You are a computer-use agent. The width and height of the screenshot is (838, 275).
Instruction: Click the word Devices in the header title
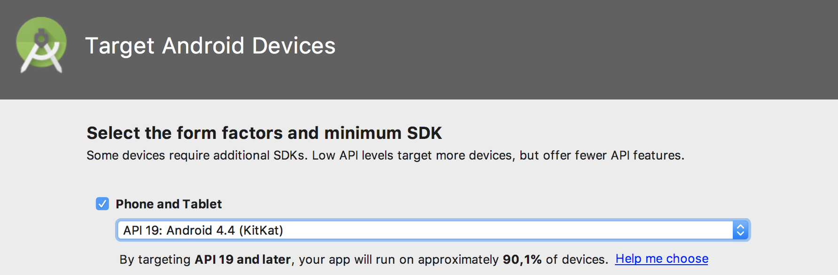(x=294, y=46)
